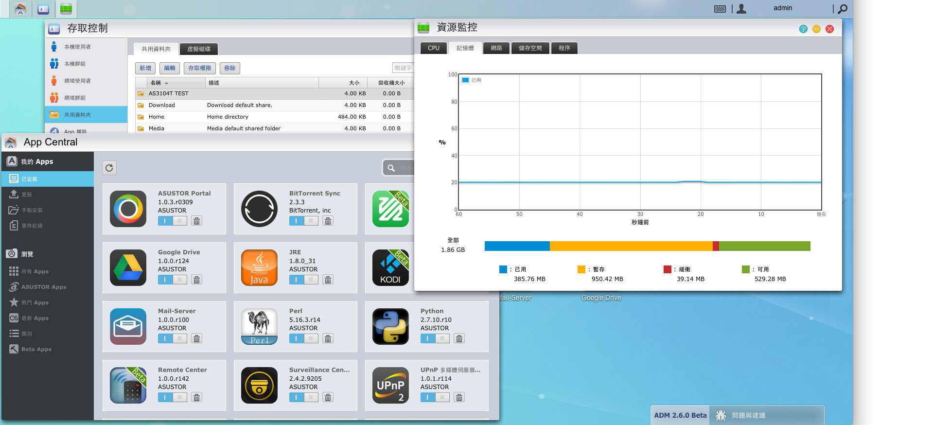Switch to the 儲存空間 tab

tap(530, 48)
